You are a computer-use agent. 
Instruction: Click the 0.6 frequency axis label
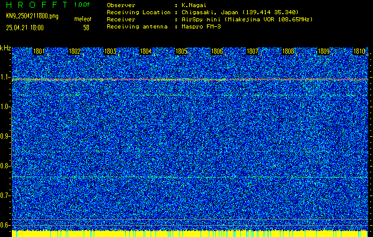5,225
